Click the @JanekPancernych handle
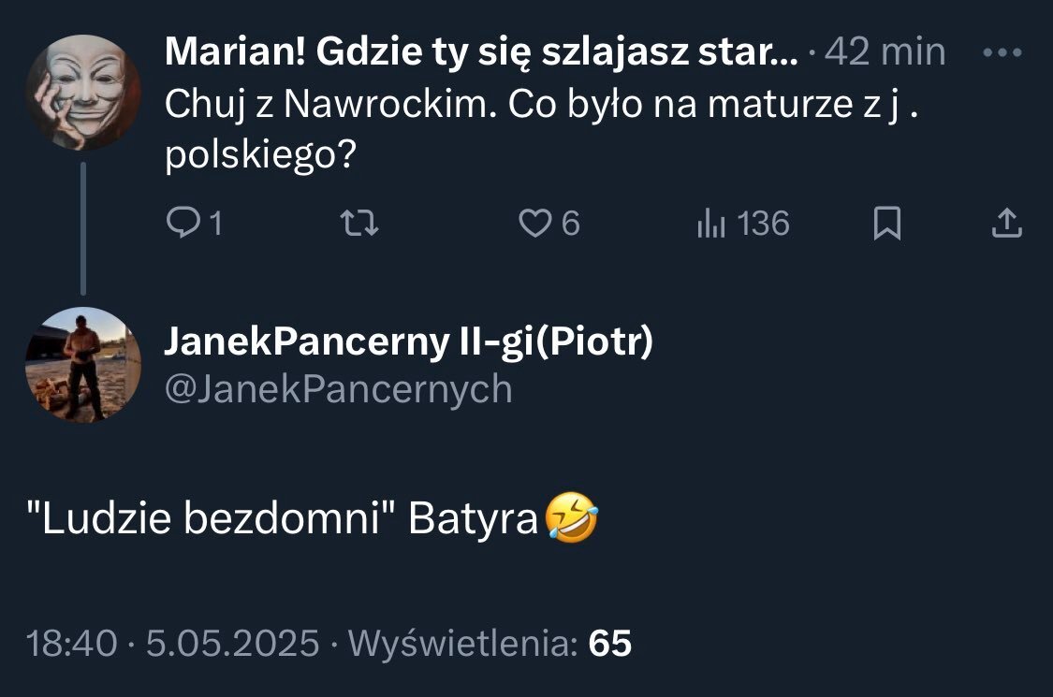The height and width of the screenshot is (697, 1053). pyautogui.click(x=339, y=389)
